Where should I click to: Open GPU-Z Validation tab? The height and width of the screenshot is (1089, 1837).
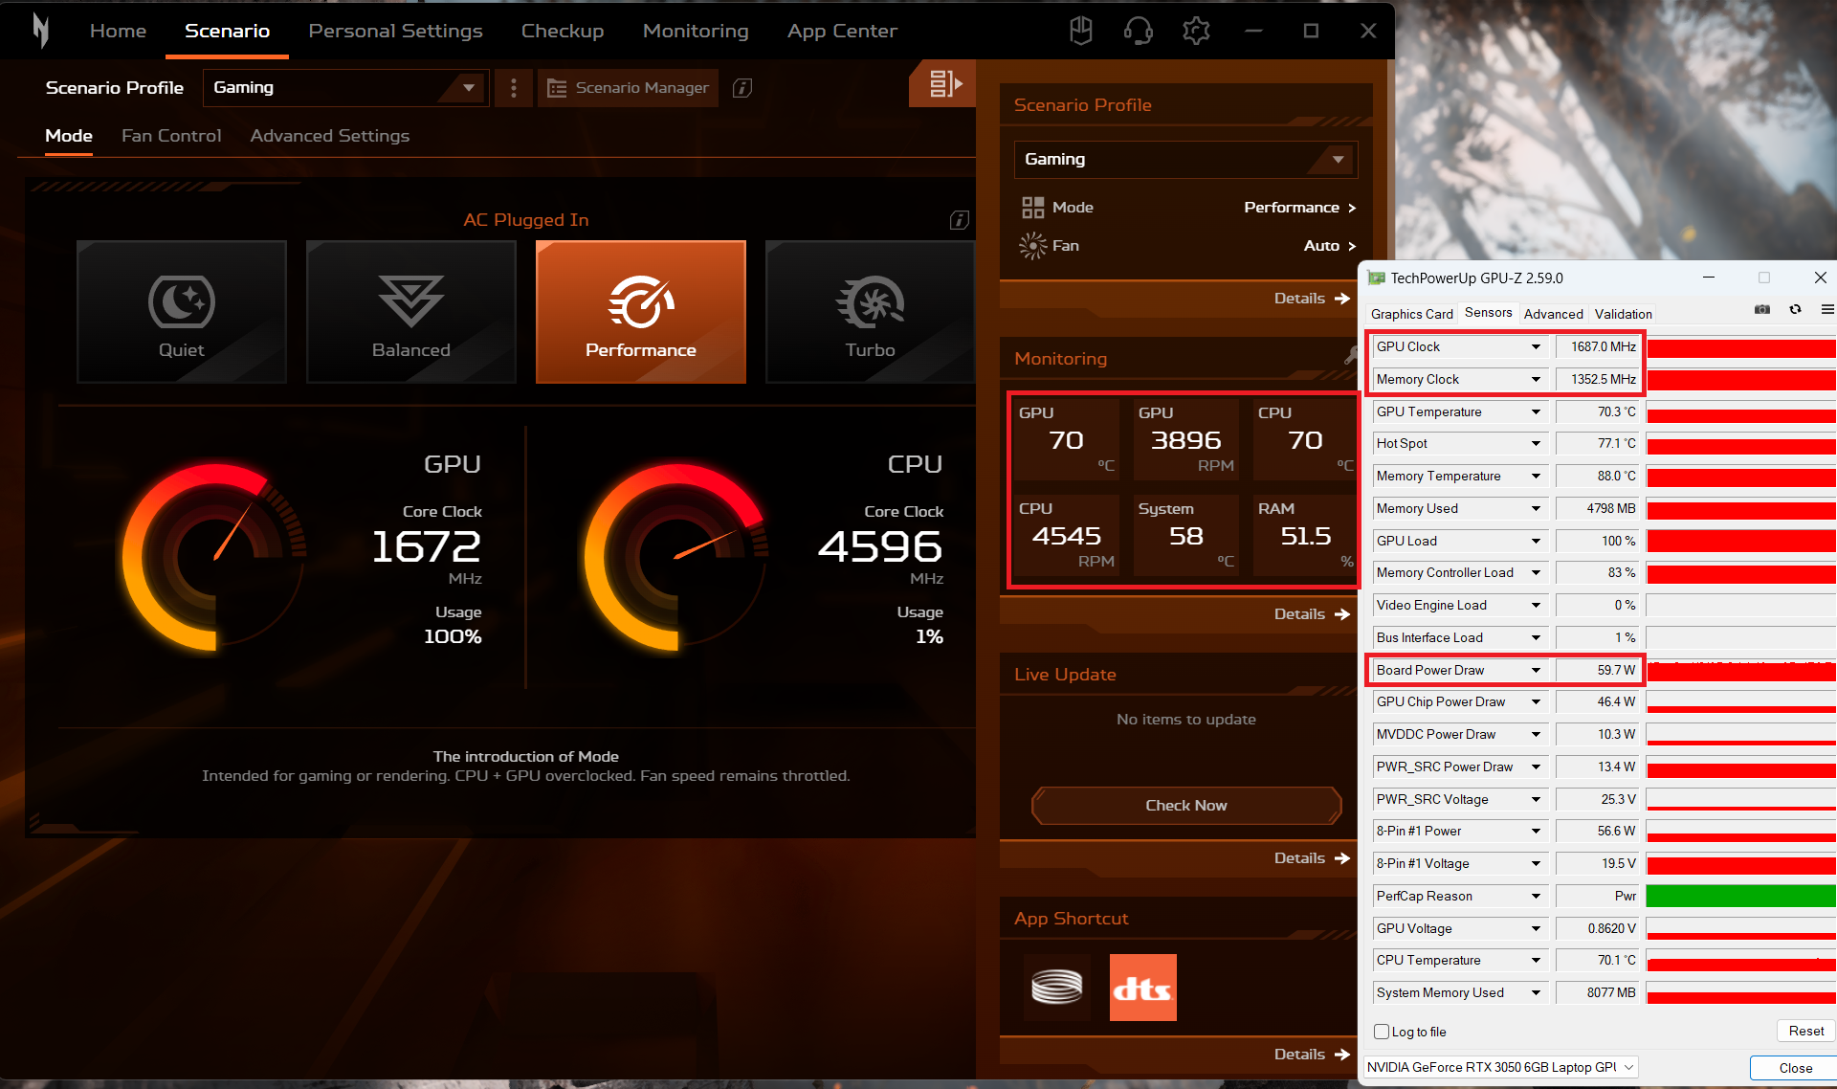tap(1623, 314)
